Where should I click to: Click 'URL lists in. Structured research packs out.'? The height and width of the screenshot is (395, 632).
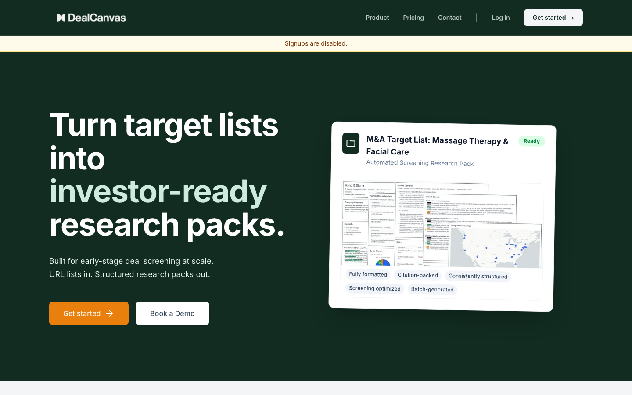click(129, 274)
